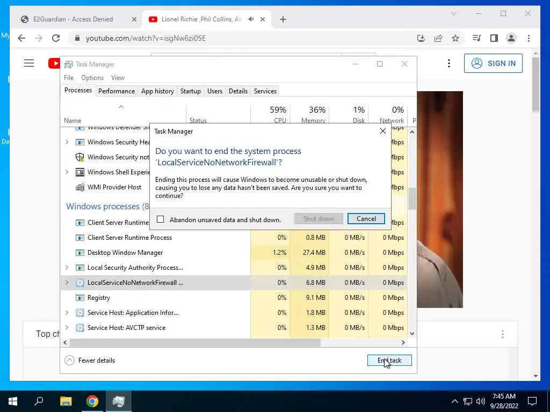Expand Local Security Authority Process row

coord(67,268)
